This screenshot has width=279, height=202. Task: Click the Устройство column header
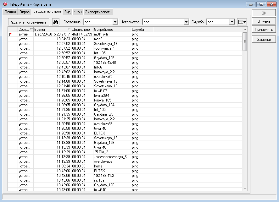coord(112,30)
